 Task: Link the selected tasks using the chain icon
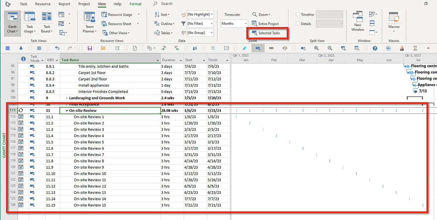click(x=271, y=48)
